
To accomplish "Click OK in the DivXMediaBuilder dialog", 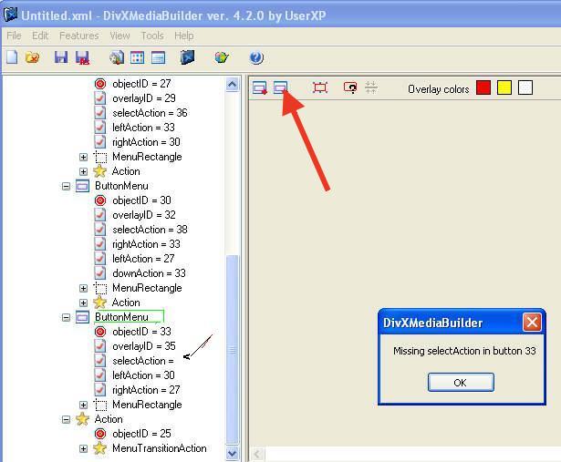I will point(461,383).
